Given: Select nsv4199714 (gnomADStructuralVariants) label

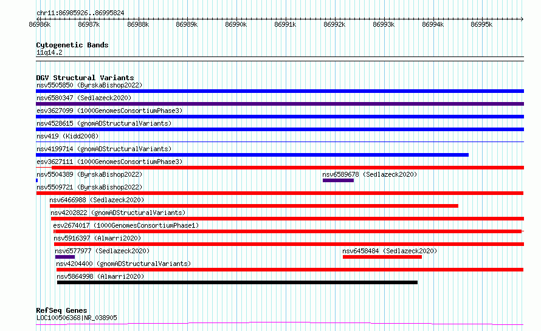Looking at the screenshot, I should tap(104, 149).
